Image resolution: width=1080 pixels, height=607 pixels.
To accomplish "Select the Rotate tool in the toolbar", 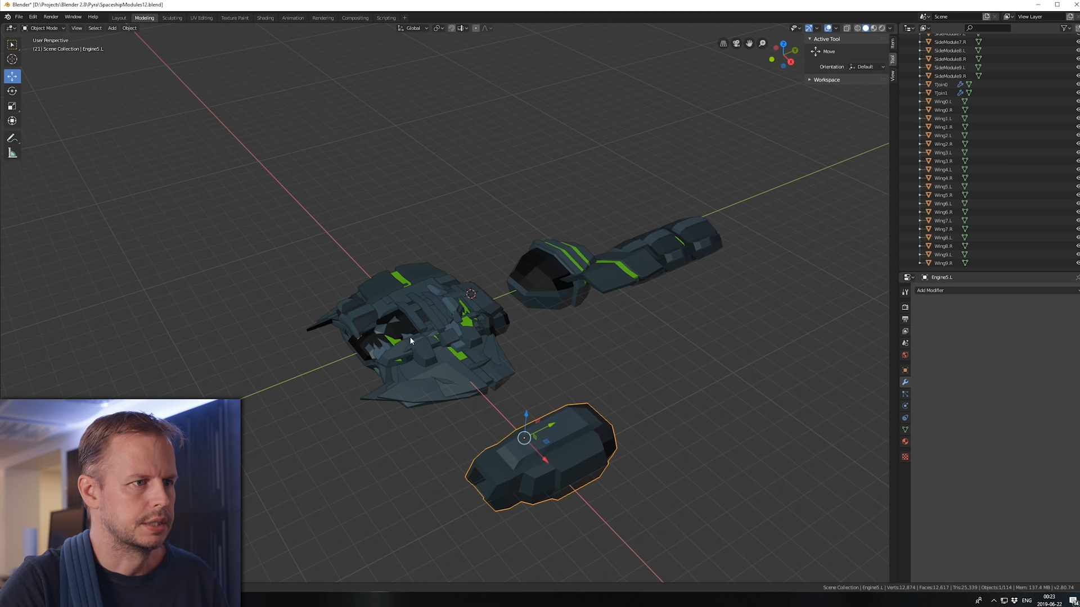I will click(x=12, y=91).
